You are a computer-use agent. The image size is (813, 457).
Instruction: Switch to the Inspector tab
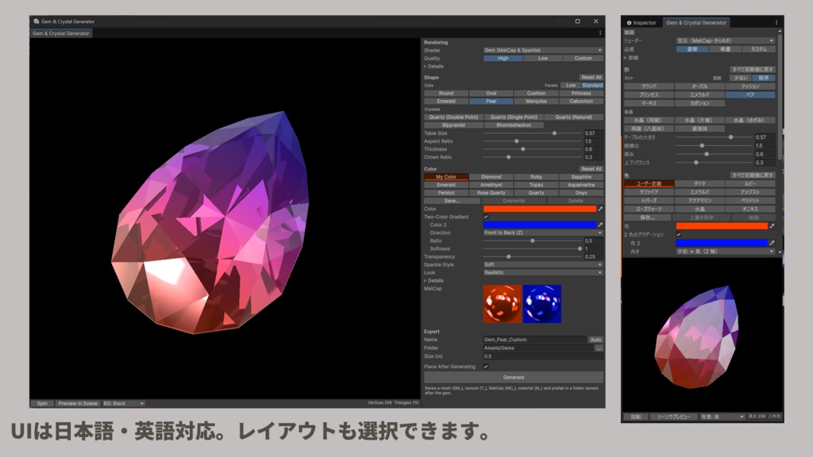[641, 23]
